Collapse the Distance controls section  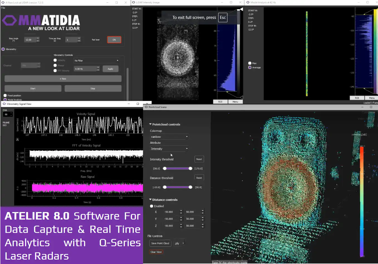[150, 200]
